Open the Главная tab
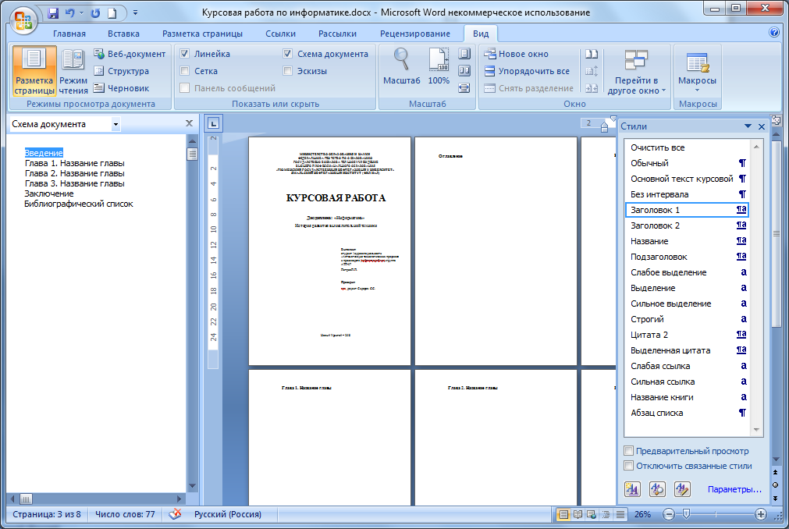Image resolution: width=789 pixels, height=529 pixels. [69, 34]
